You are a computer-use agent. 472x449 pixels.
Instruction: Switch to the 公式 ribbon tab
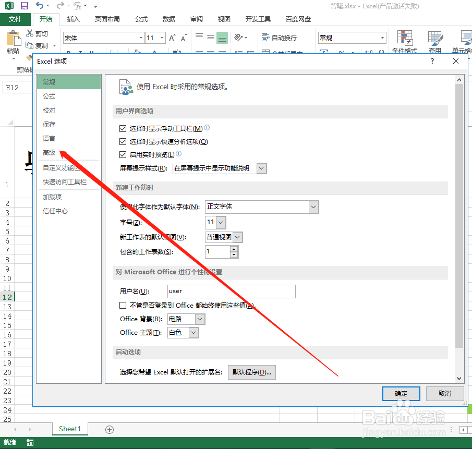141,19
